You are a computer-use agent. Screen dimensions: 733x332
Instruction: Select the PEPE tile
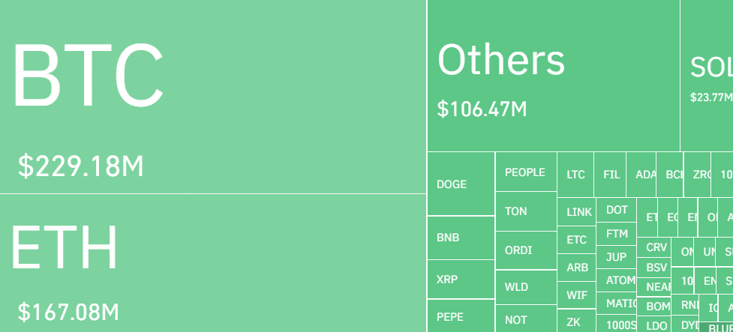(461, 316)
